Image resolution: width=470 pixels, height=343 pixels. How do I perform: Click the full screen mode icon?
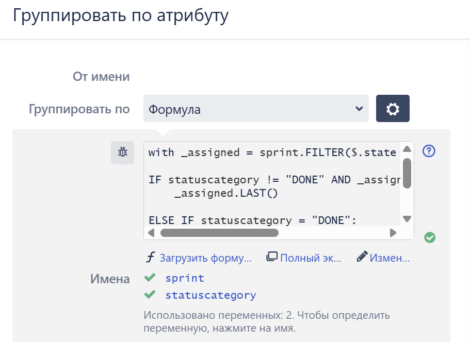click(273, 258)
